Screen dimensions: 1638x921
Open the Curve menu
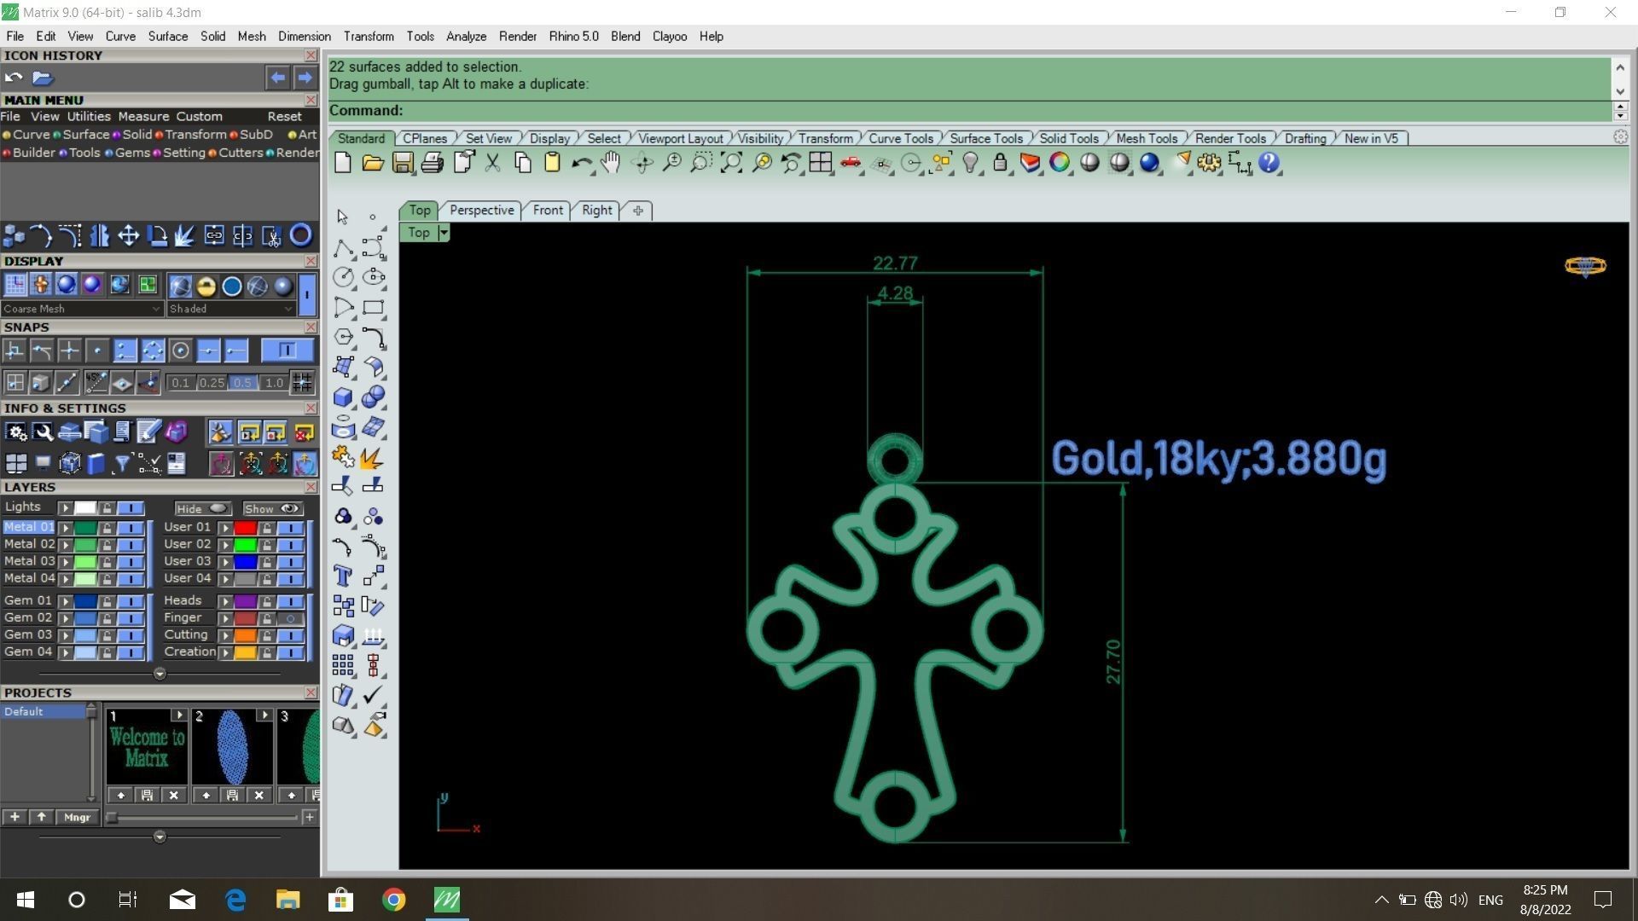click(x=120, y=37)
